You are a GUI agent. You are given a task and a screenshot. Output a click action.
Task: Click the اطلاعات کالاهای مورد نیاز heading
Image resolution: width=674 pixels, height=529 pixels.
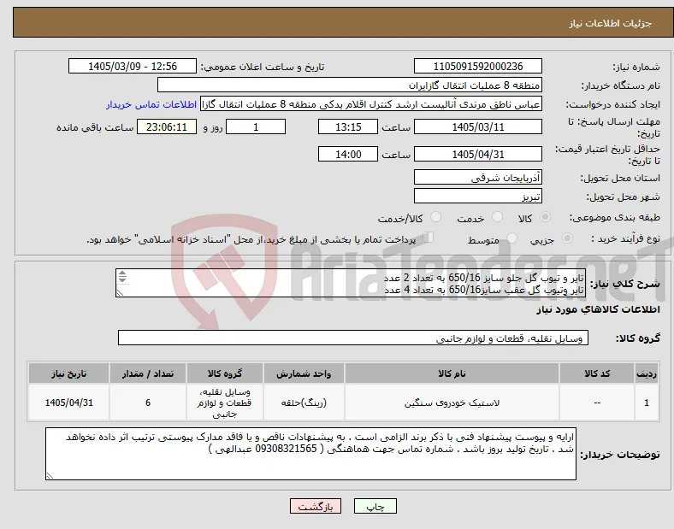pyautogui.click(x=598, y=309)
